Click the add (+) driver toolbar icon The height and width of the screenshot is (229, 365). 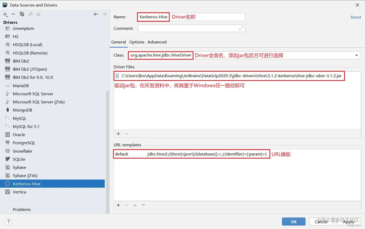click(x=5, y=14)
